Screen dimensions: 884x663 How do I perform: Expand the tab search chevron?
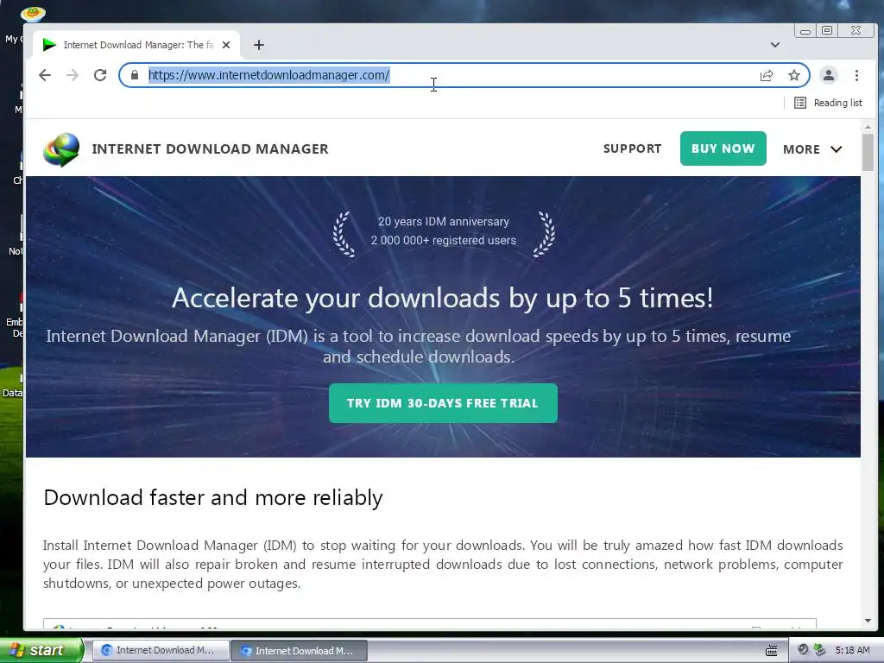pos(775,45)
